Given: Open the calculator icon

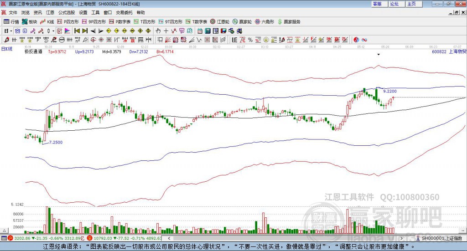Looking at the screenshot, I should pyautogui.click(x=208, y=31).
